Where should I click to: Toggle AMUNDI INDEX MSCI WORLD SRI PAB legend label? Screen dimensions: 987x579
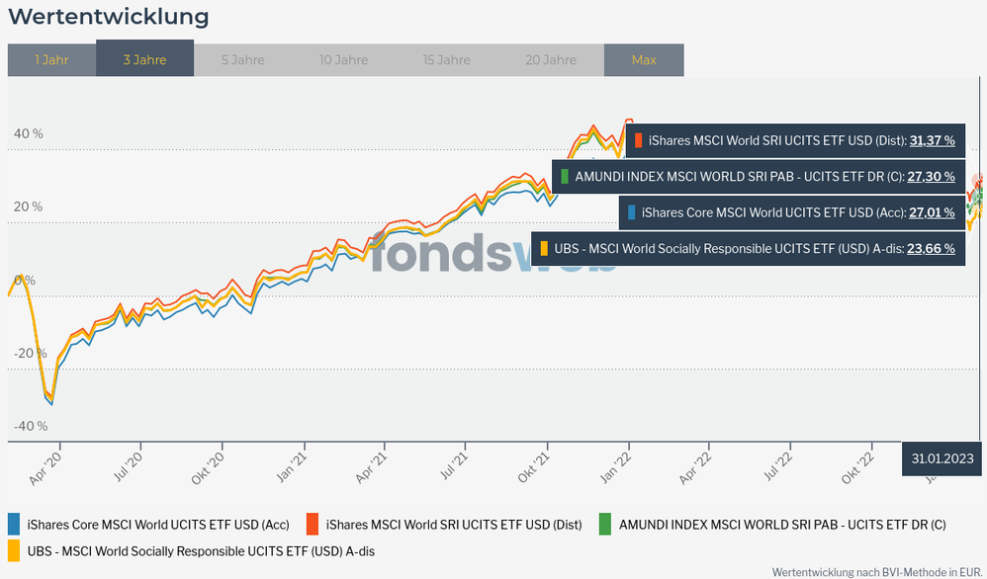pyautogui.click(x=782, y=525)
